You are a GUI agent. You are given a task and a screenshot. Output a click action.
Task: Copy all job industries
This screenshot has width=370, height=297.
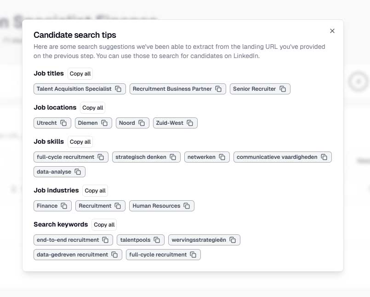point(95,191)
